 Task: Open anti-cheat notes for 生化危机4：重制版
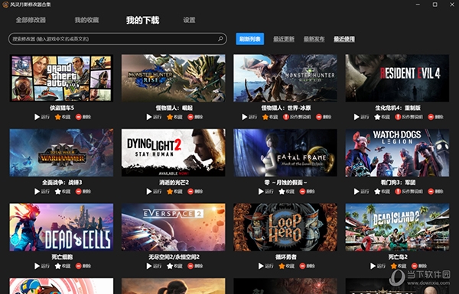tap(409, 117)
